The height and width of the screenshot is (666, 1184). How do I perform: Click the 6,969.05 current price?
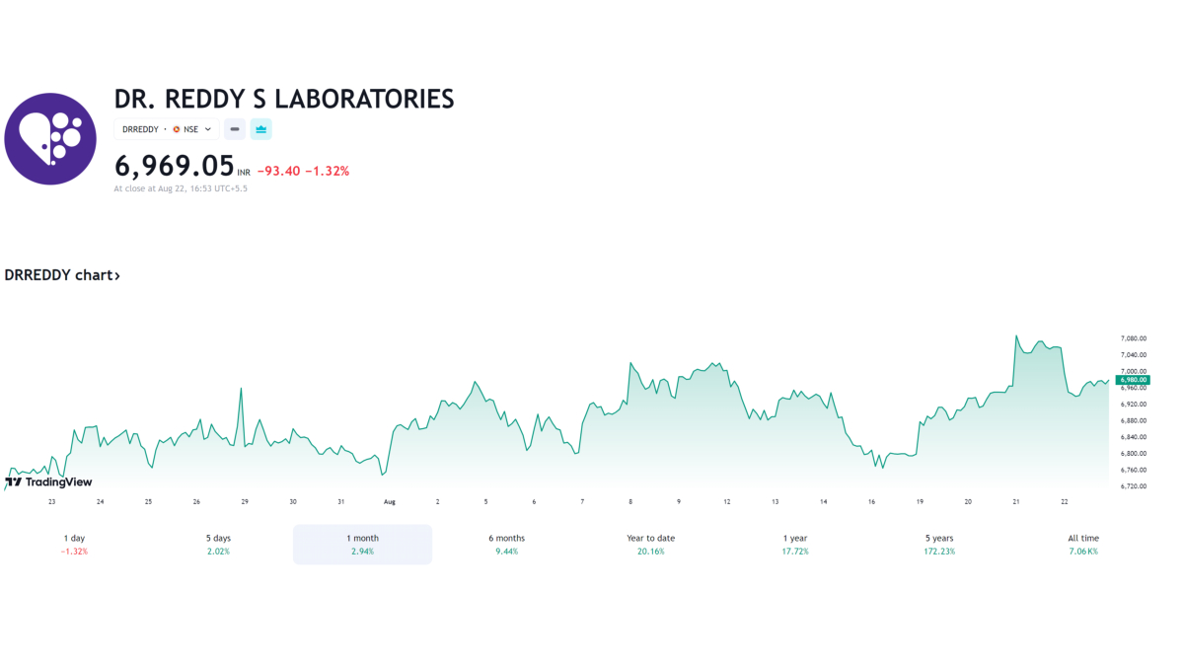[x=175, y=165]
